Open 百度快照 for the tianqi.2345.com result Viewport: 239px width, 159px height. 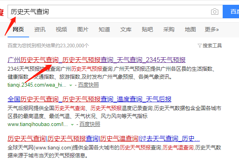[x=88, y=85]
